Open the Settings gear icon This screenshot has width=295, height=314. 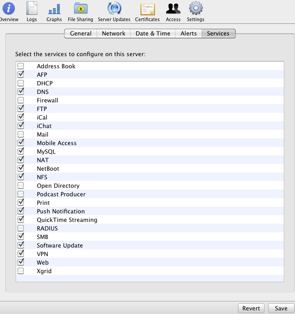[196, 8]
